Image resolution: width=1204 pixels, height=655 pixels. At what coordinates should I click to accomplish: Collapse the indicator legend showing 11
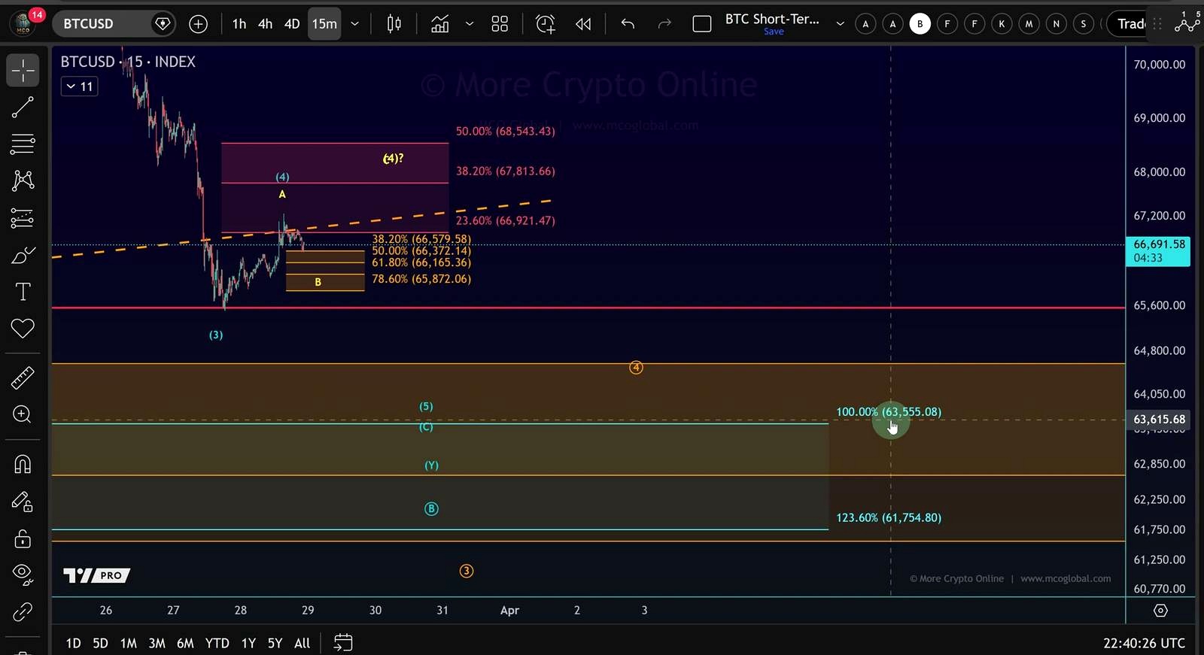(79, 86)
